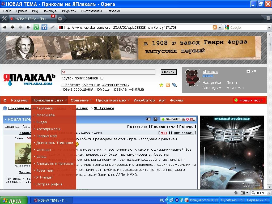The width and height of the screenshot is (272, 204).
Task: Go to Opera's Home page icon
Action: (44, 27)
